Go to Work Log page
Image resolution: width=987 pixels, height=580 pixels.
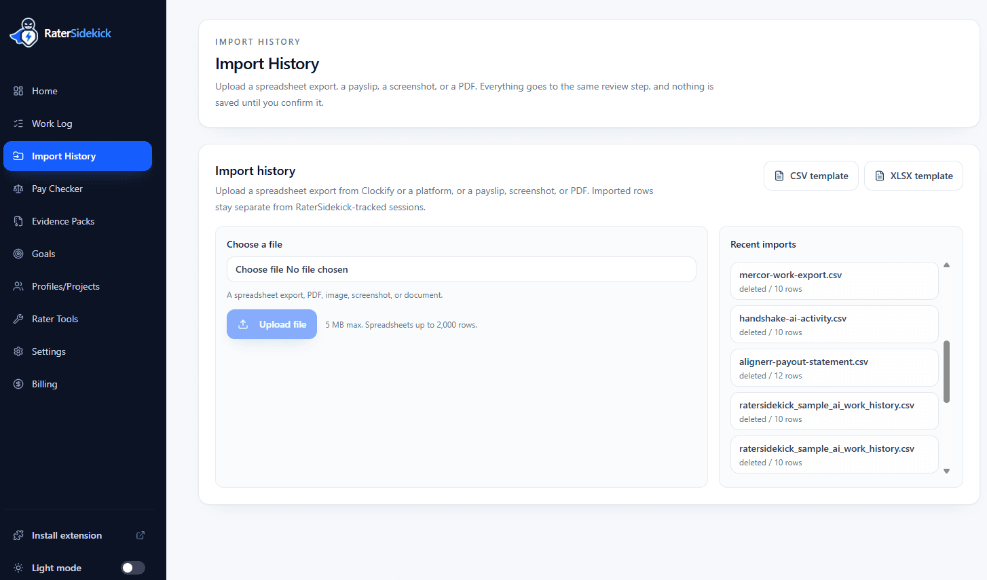pos(77,123)
